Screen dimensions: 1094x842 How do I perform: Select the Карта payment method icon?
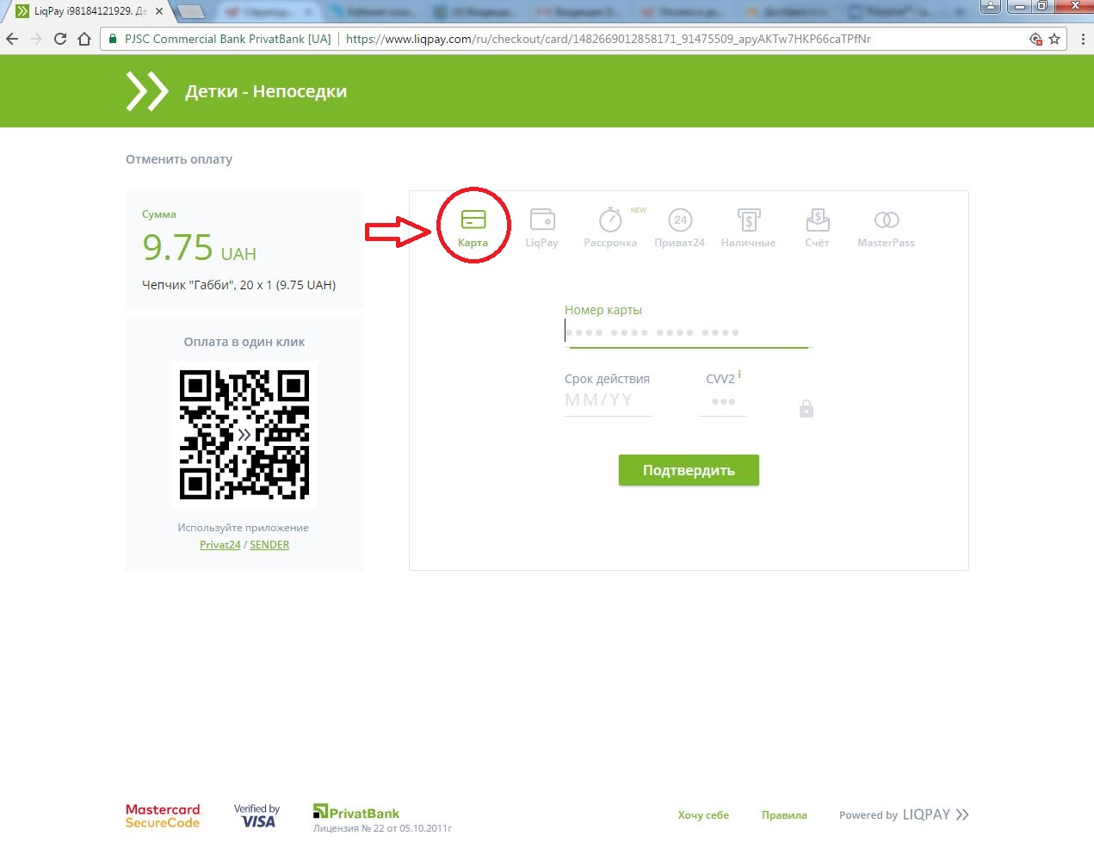[473, 224]
